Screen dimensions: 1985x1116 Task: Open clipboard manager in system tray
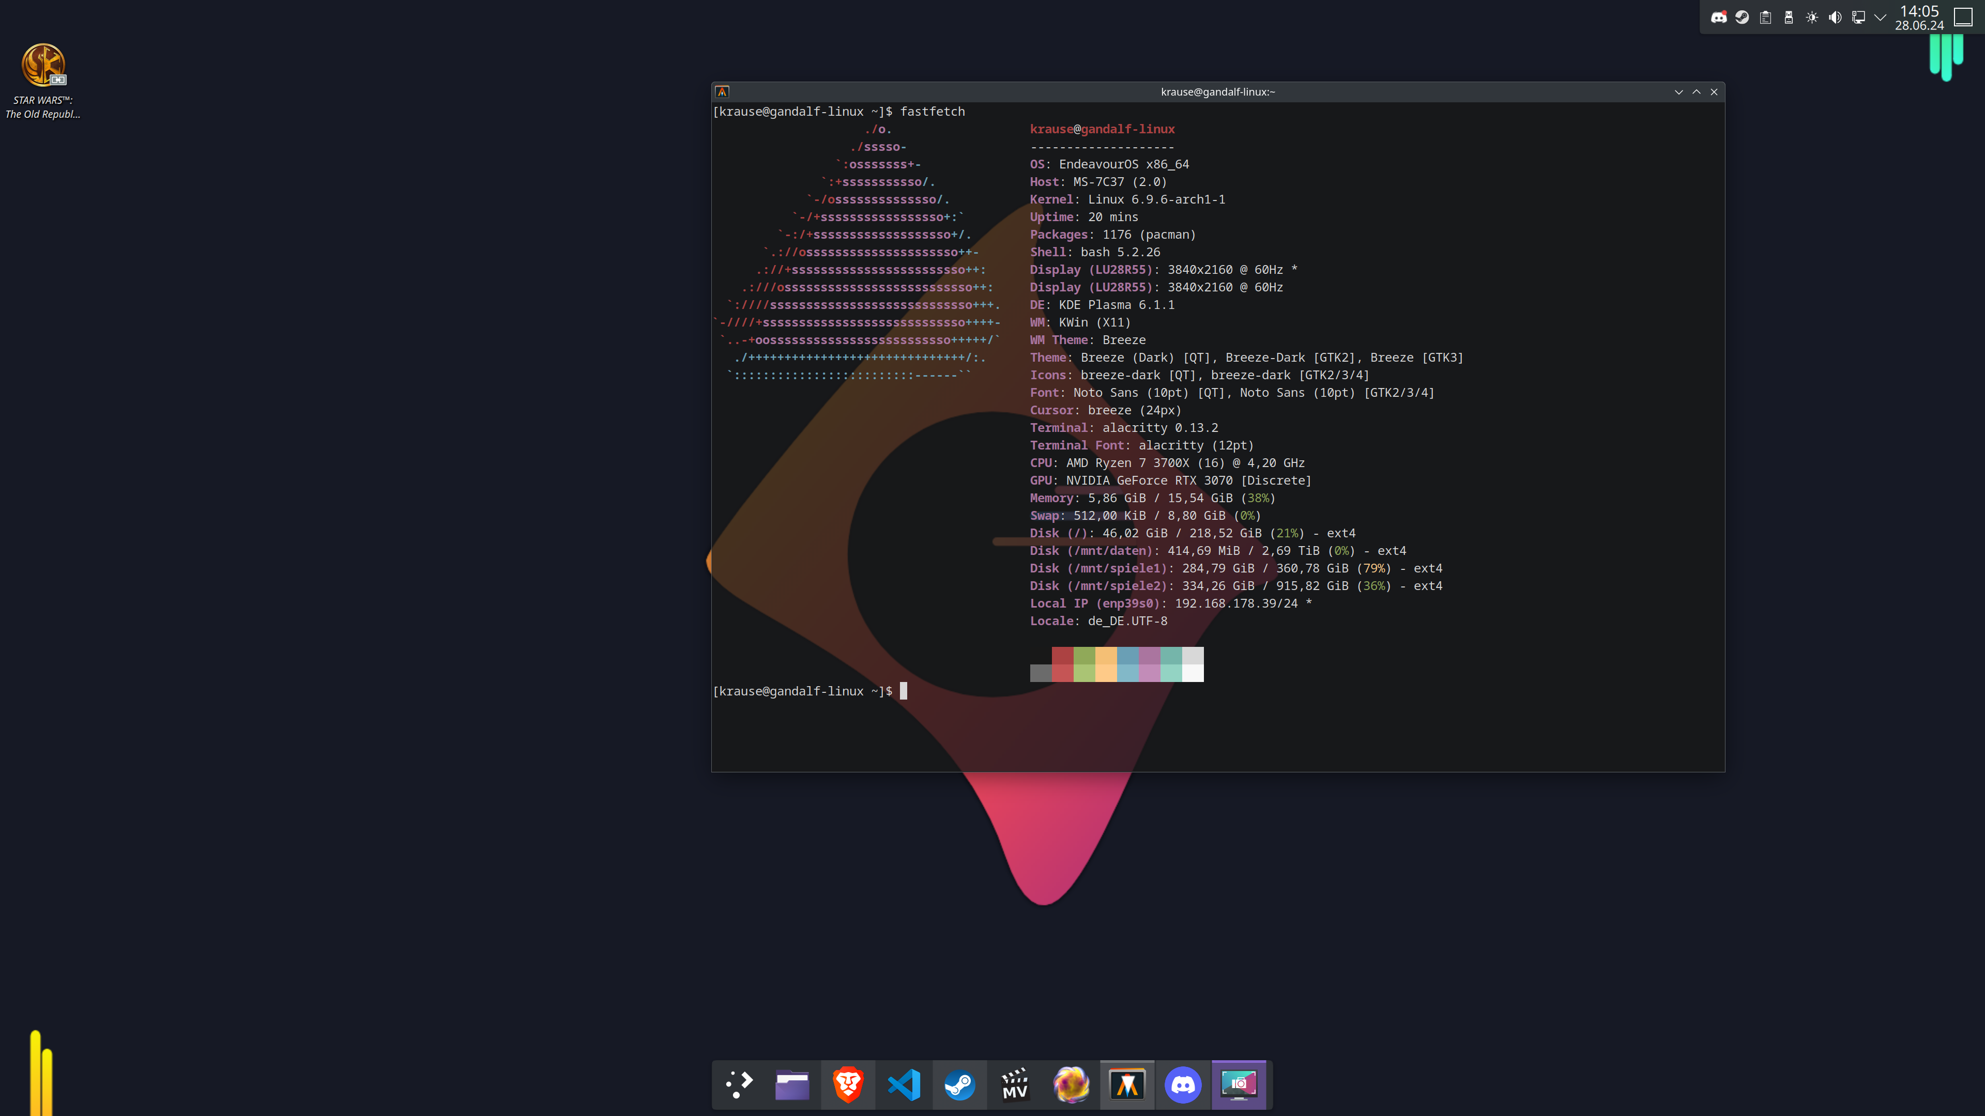tap(1765, 17)
